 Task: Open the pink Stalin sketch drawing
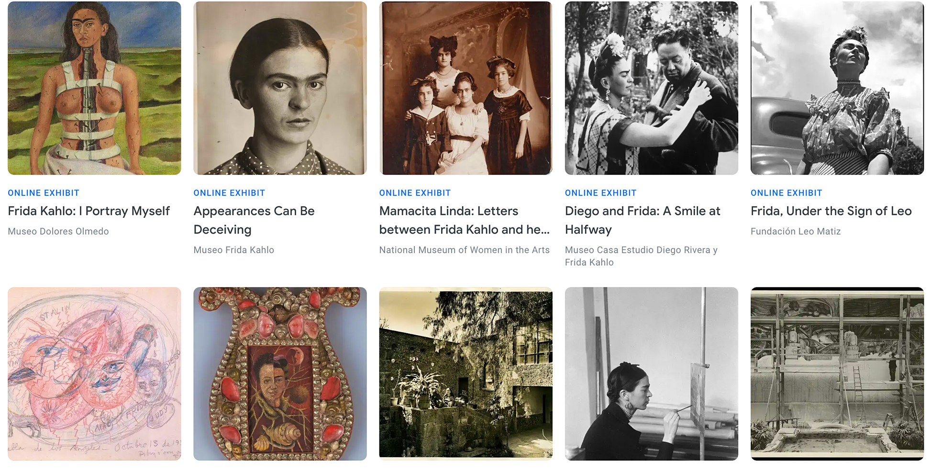(94, 374)
